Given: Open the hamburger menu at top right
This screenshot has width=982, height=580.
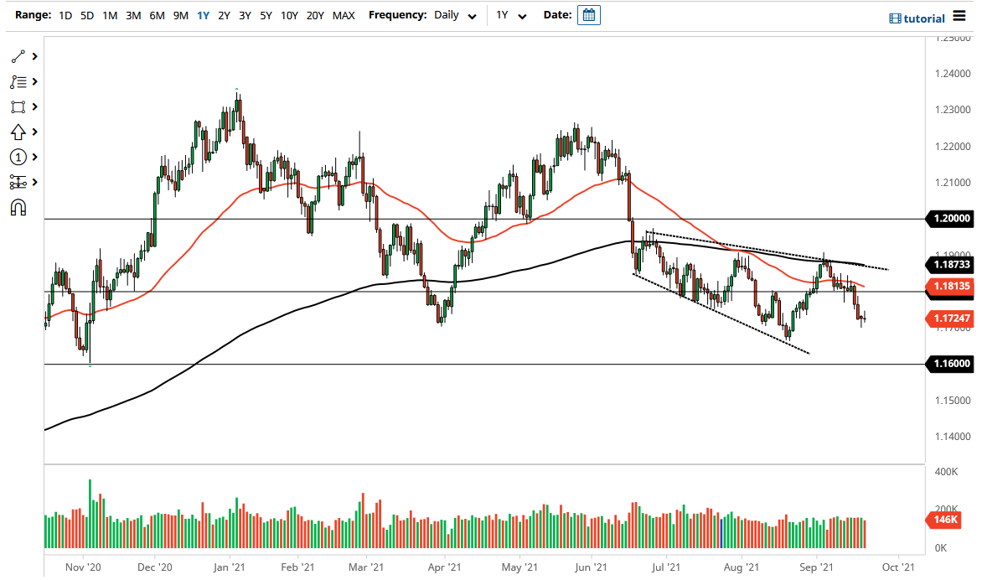Looking at the screenshot, I should [x=959, y=16].
